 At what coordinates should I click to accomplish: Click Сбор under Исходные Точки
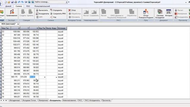point(72,10)
